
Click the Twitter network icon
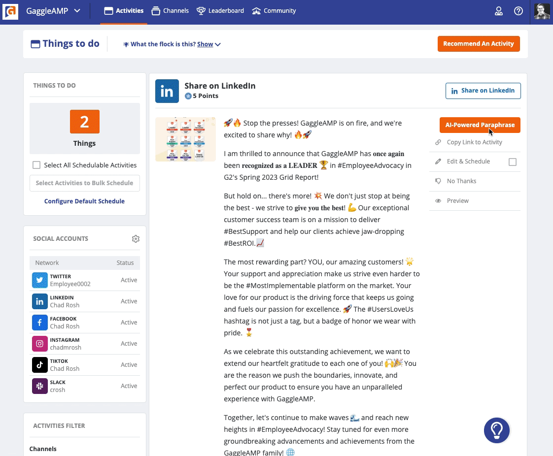39,280
